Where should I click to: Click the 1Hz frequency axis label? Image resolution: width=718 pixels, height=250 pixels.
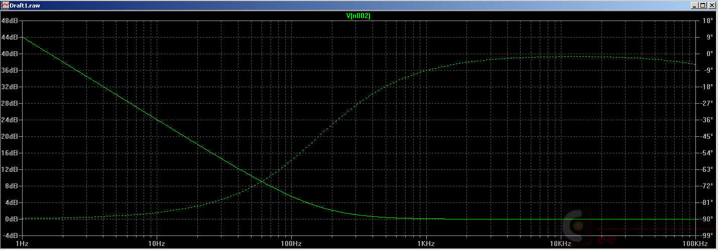point(22,243)
